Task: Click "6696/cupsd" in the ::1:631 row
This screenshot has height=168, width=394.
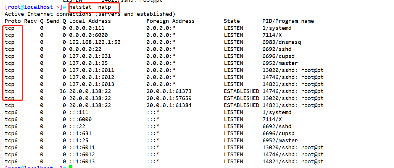Action: click(x=279, y=133)
